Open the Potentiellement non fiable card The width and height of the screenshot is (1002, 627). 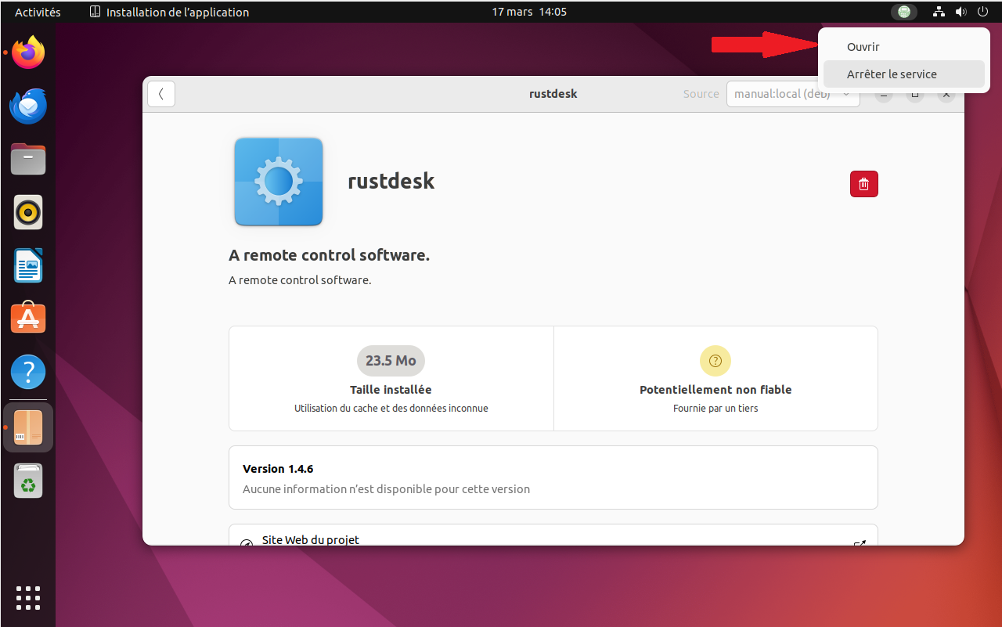(715, 379)
